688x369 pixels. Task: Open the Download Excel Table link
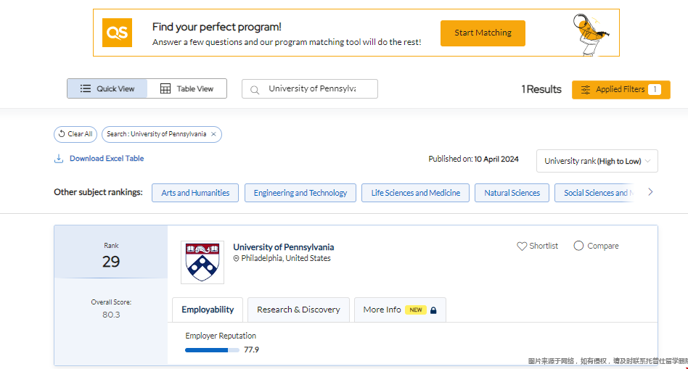(x=107, y=159)
